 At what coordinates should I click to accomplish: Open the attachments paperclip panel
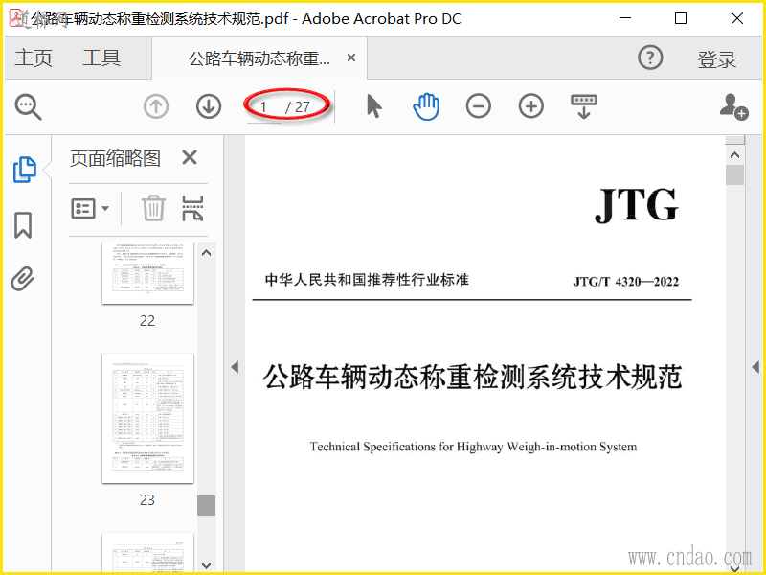[23, 279]
